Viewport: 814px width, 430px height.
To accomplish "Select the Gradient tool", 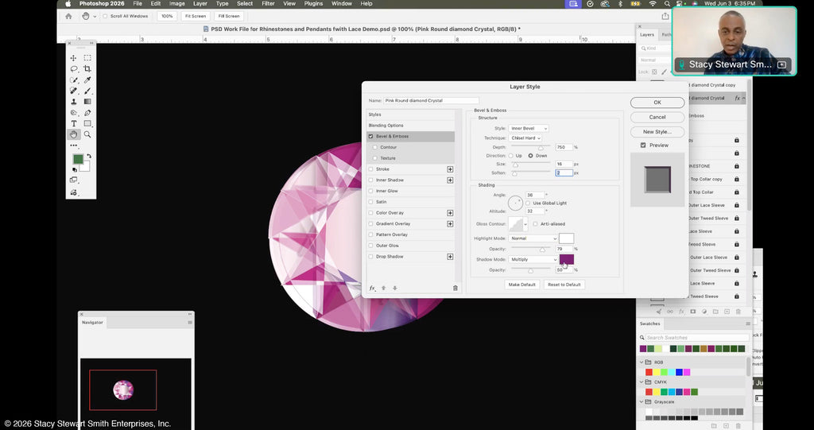I will tap(87, 102).
